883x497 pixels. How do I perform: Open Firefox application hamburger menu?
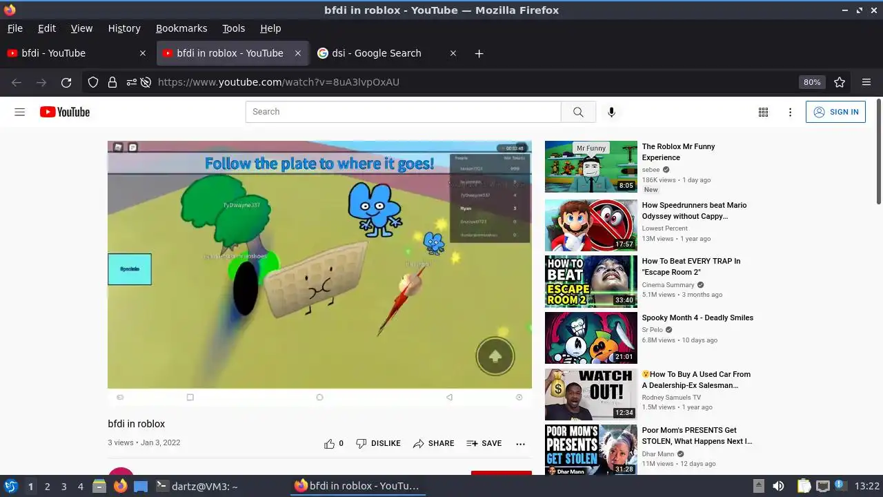(x=866, y=82)
